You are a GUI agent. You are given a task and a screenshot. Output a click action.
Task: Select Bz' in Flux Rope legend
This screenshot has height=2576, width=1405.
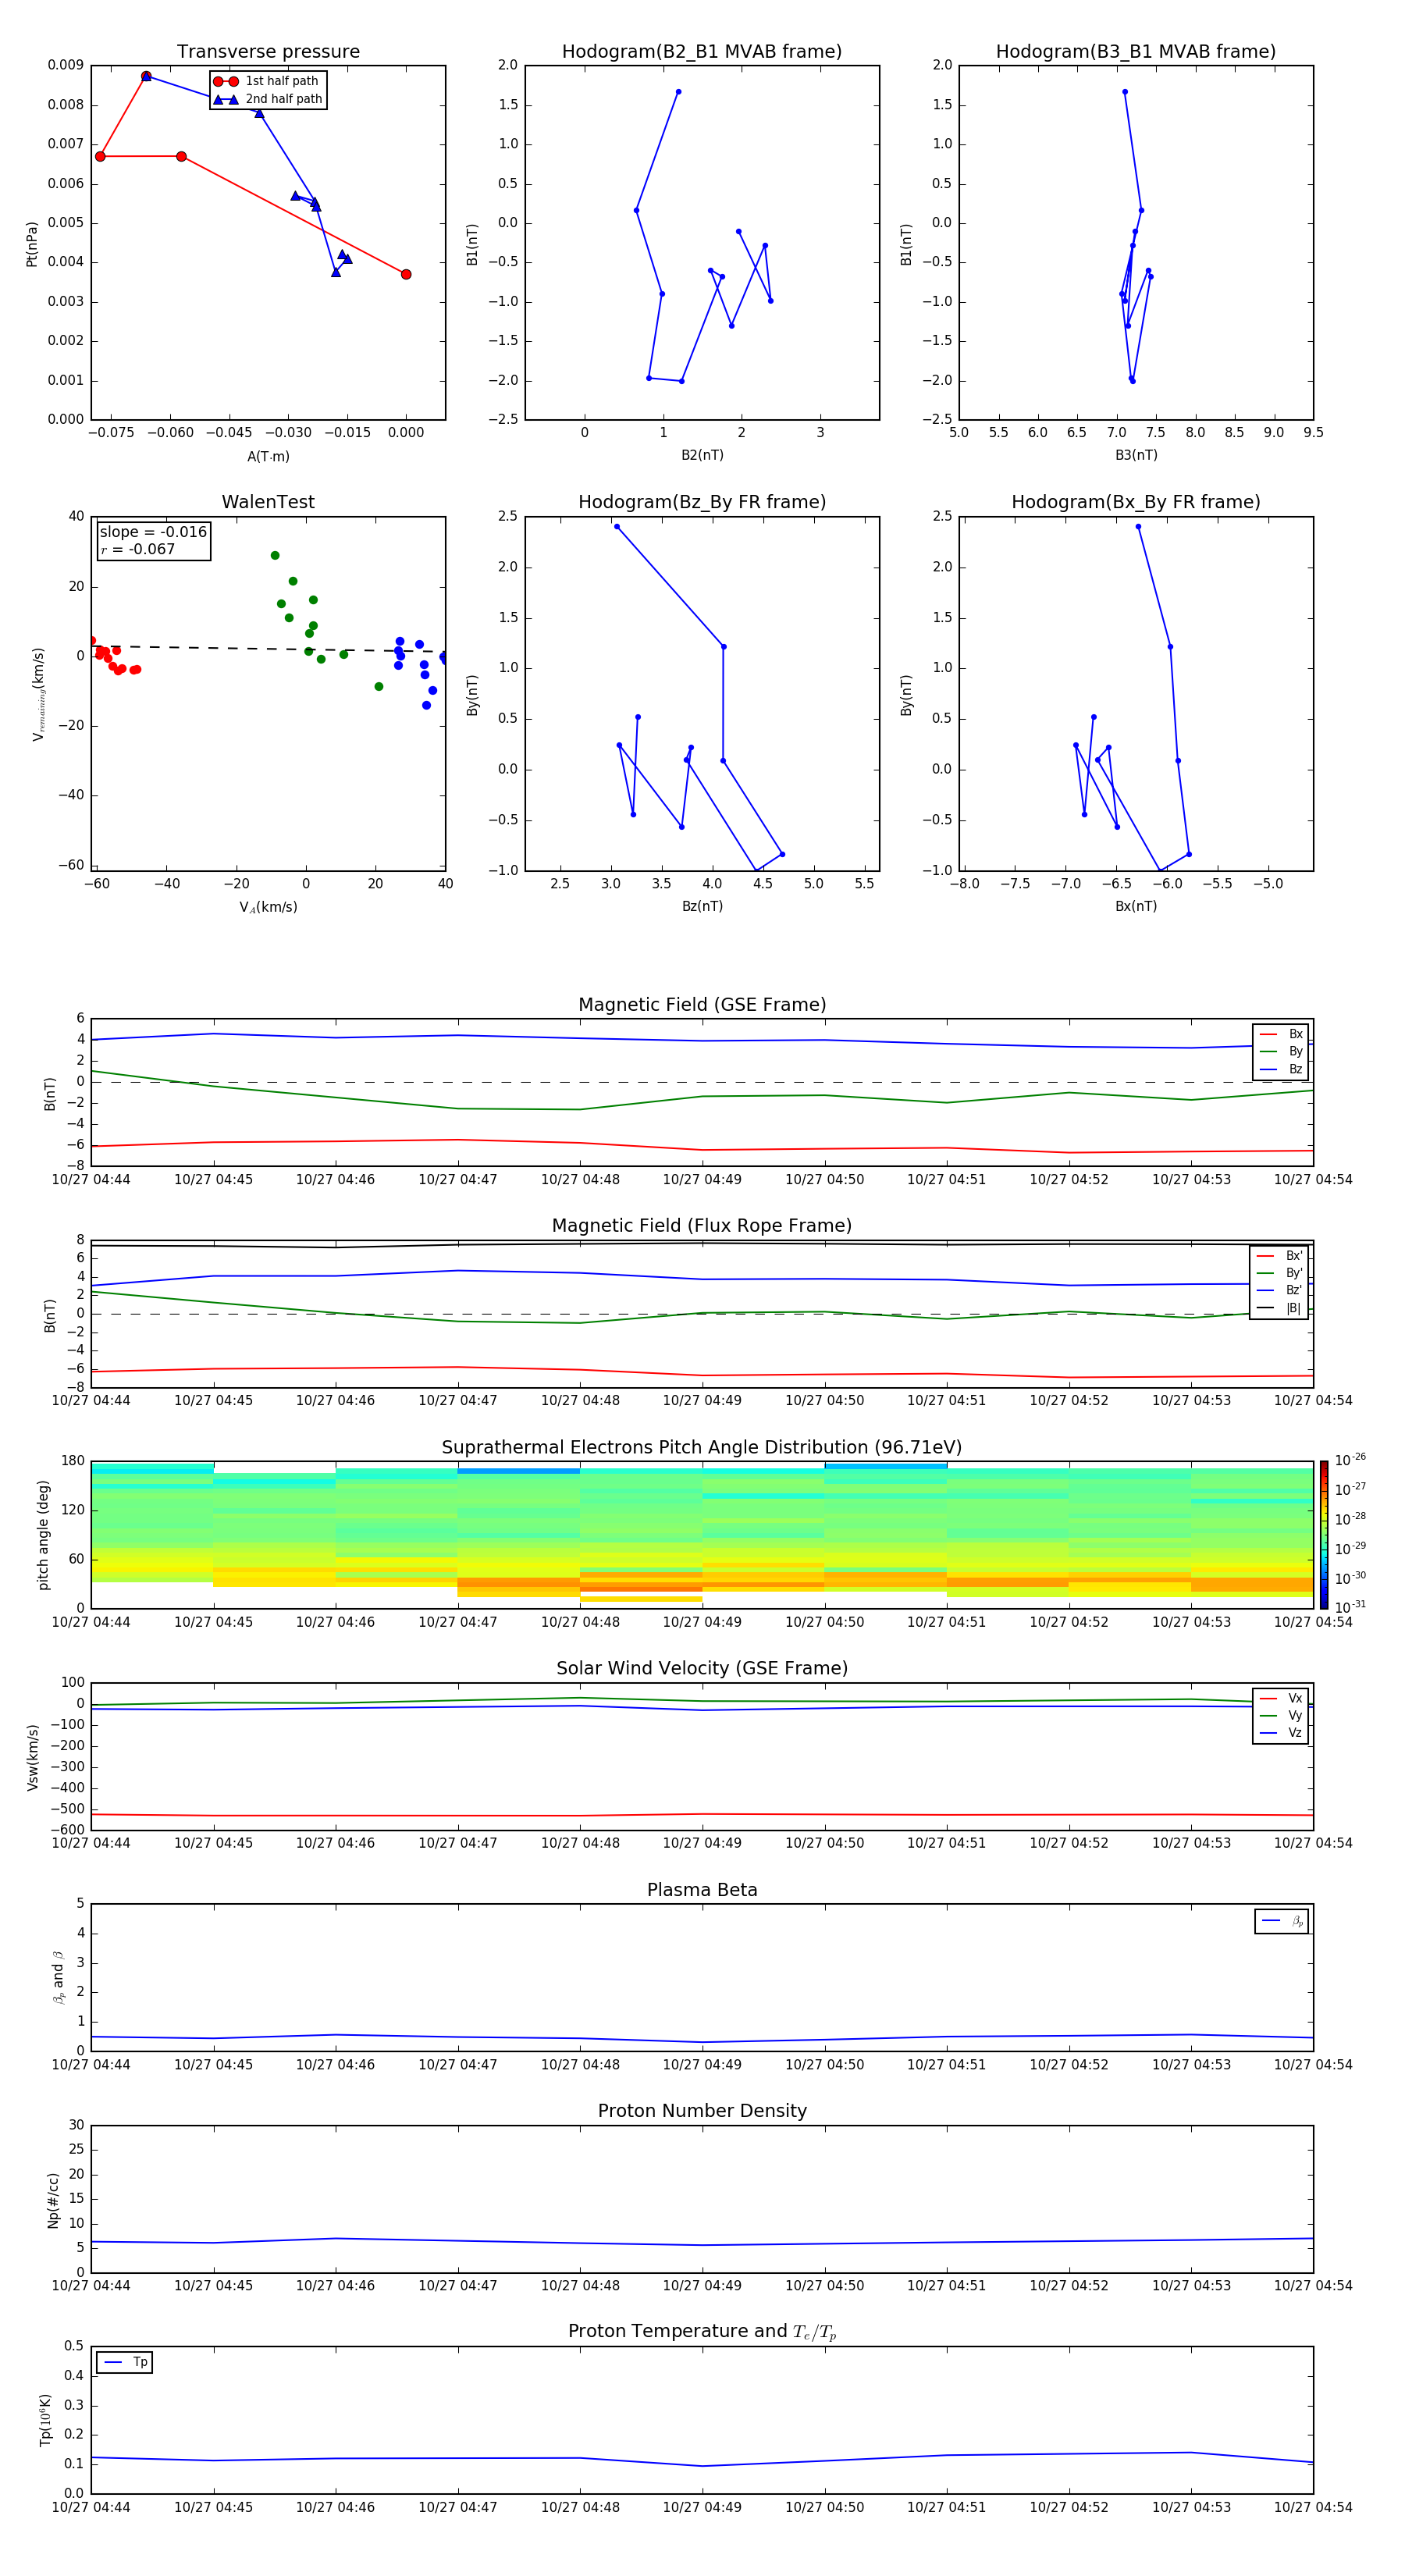coord(1280,1291)
